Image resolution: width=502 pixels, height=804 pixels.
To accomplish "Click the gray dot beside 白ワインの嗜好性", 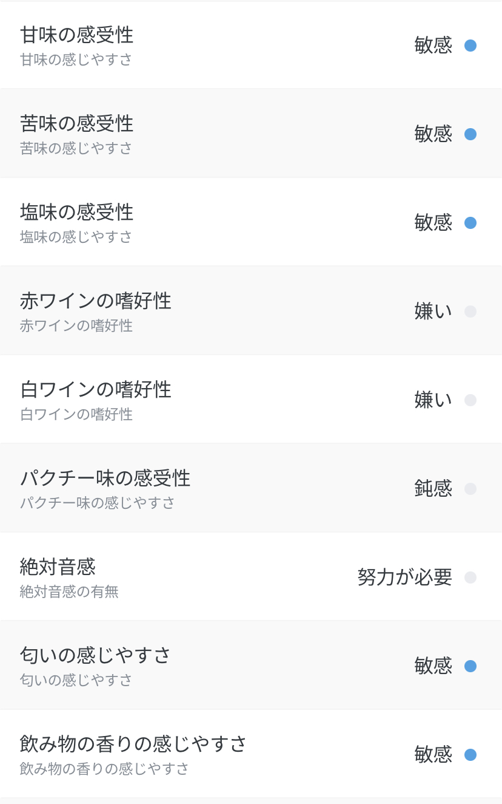I will coord(470,400).
